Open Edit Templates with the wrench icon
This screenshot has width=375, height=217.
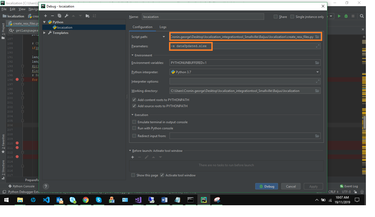coord(66,15)
